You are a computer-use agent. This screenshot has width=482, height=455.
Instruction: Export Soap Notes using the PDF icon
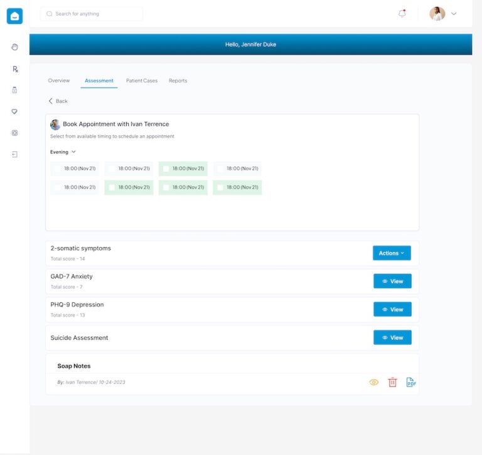pos(411,382)
